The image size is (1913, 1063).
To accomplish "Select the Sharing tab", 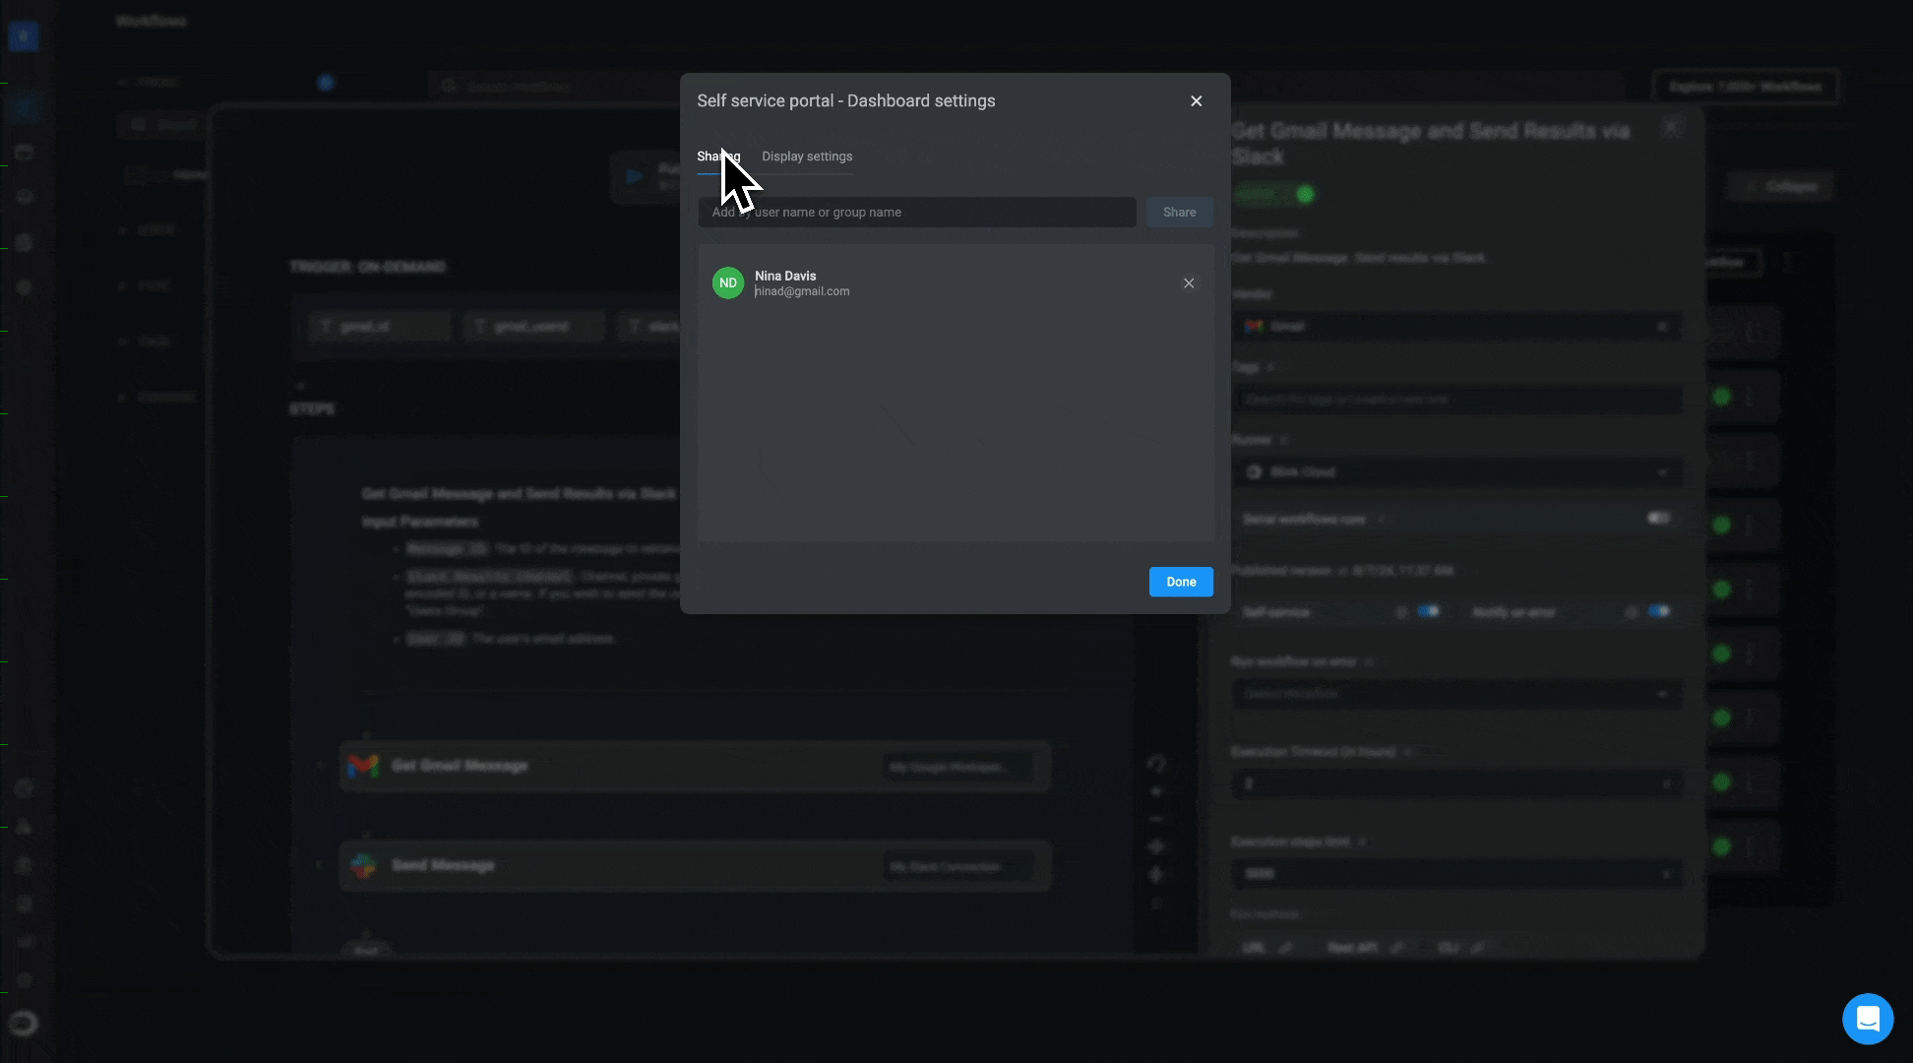I will [x=717, y=156].
